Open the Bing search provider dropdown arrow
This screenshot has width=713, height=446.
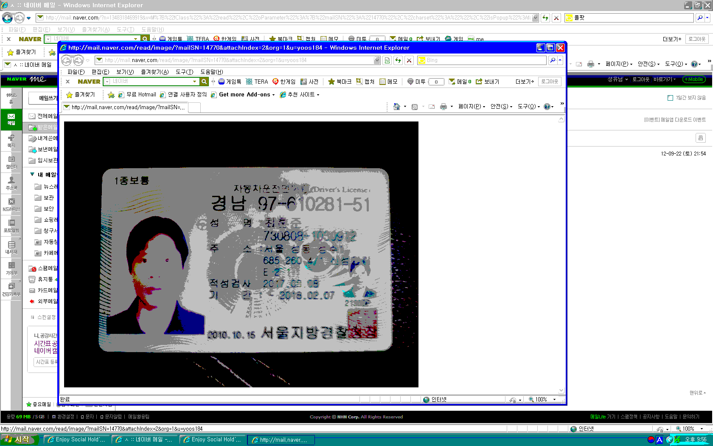point(560,60)
